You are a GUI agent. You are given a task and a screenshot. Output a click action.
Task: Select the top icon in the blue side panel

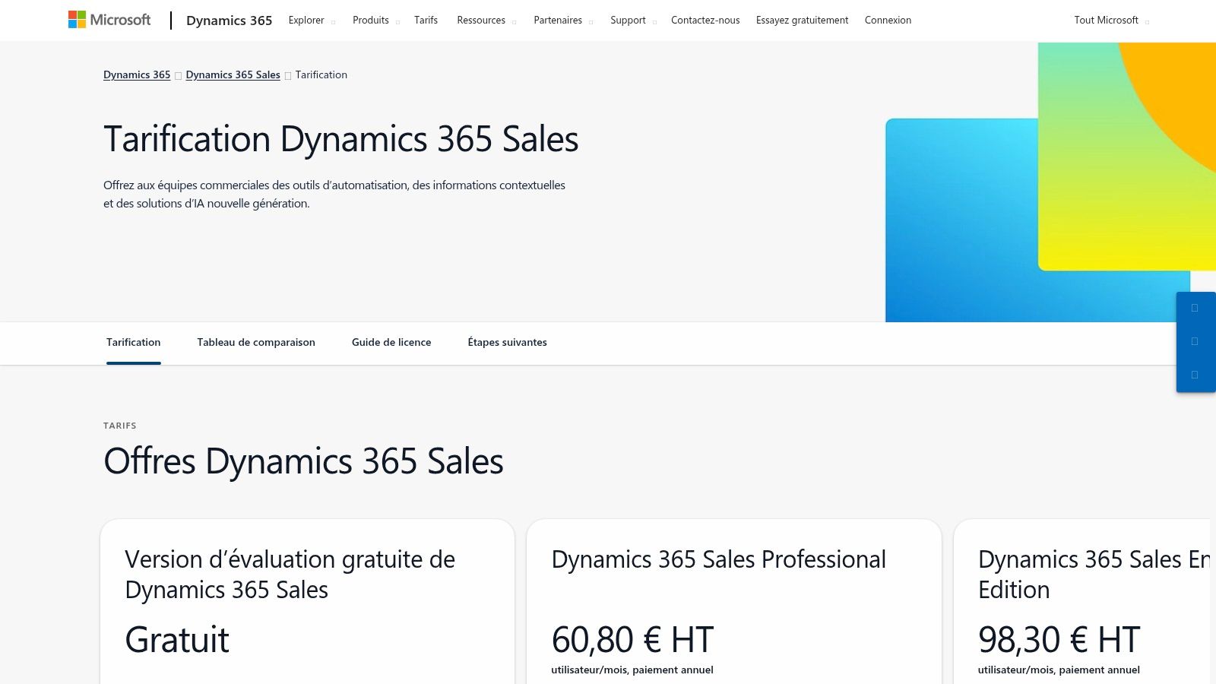point(1195,309)
